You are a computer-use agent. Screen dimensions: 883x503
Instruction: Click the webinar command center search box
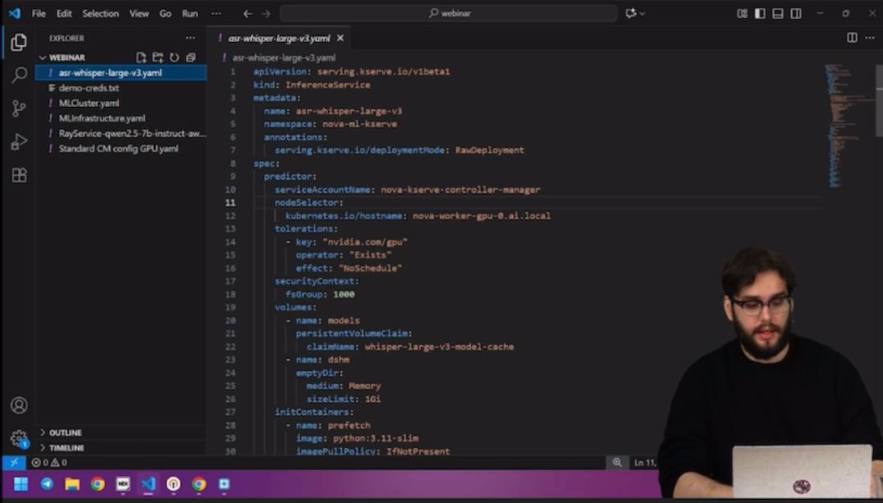click(448, 13)
